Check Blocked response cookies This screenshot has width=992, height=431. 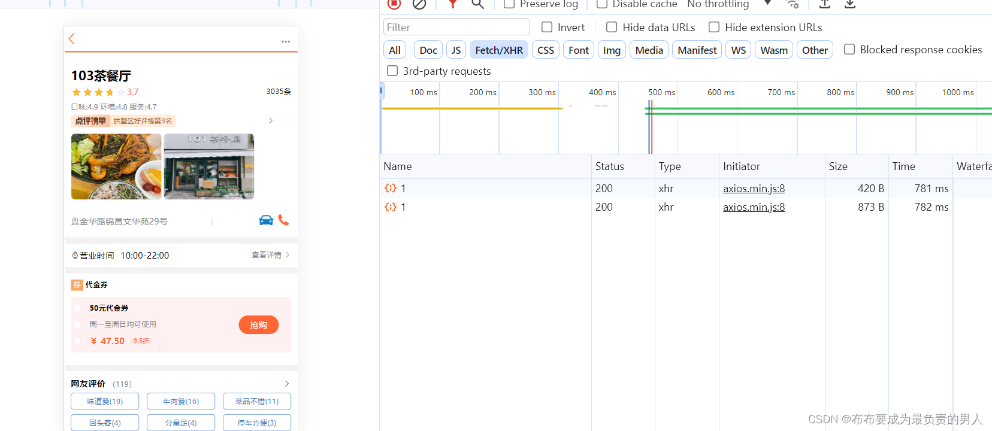(x=849, y=49)
